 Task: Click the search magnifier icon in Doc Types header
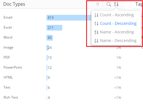pyautogui.click(x=109, y=4)
